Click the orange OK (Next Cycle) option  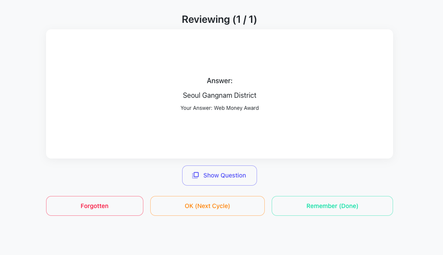pos(207,206)
